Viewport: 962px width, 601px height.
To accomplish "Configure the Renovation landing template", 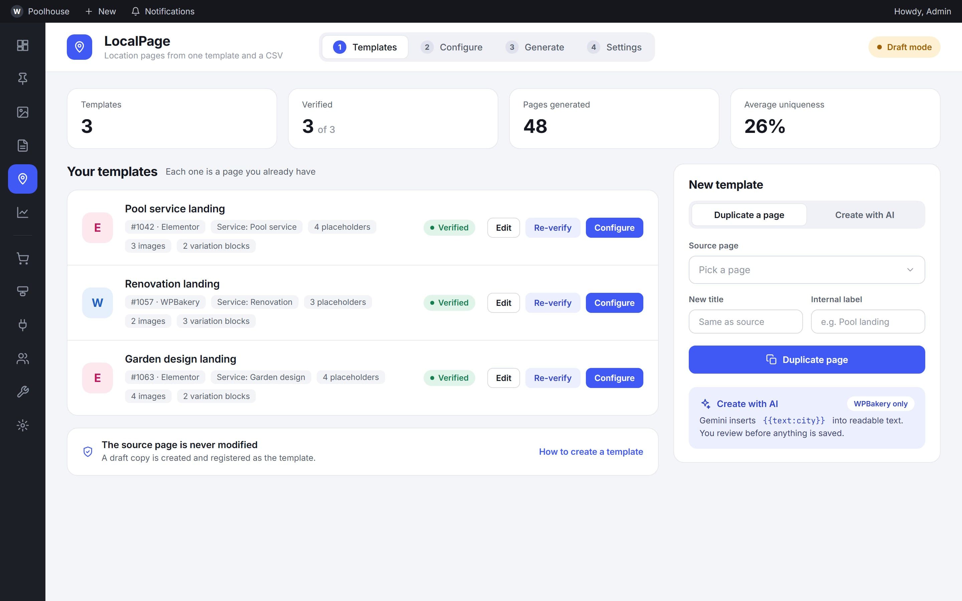I will [x=614, y=303].
